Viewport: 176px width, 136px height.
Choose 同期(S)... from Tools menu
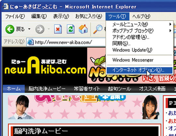(139, 43)
